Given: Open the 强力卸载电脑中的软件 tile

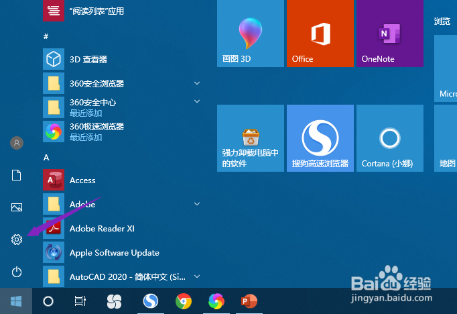Looking at the screenshot, I should tap(251, 138).
